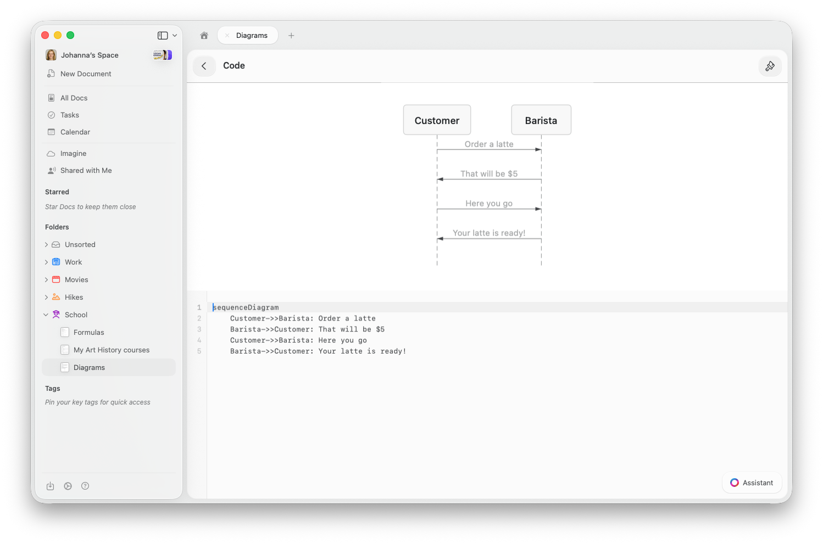Open a New Document from the sidebar
823x544 pixels.
coord(85,74)
